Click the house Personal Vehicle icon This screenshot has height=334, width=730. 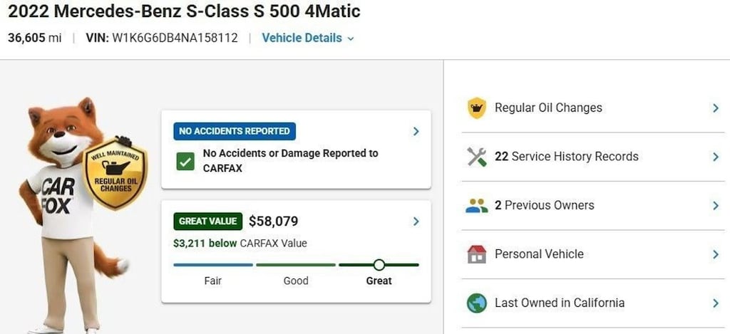[476, 254]
